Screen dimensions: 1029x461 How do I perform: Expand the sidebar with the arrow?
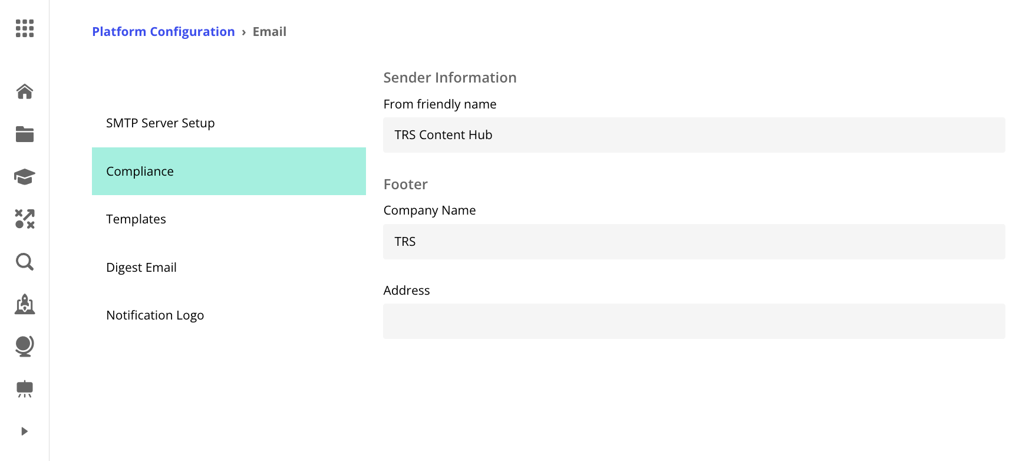coord(25,432)
